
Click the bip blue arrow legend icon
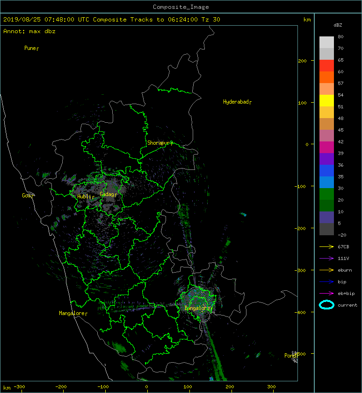pos(326,282)
